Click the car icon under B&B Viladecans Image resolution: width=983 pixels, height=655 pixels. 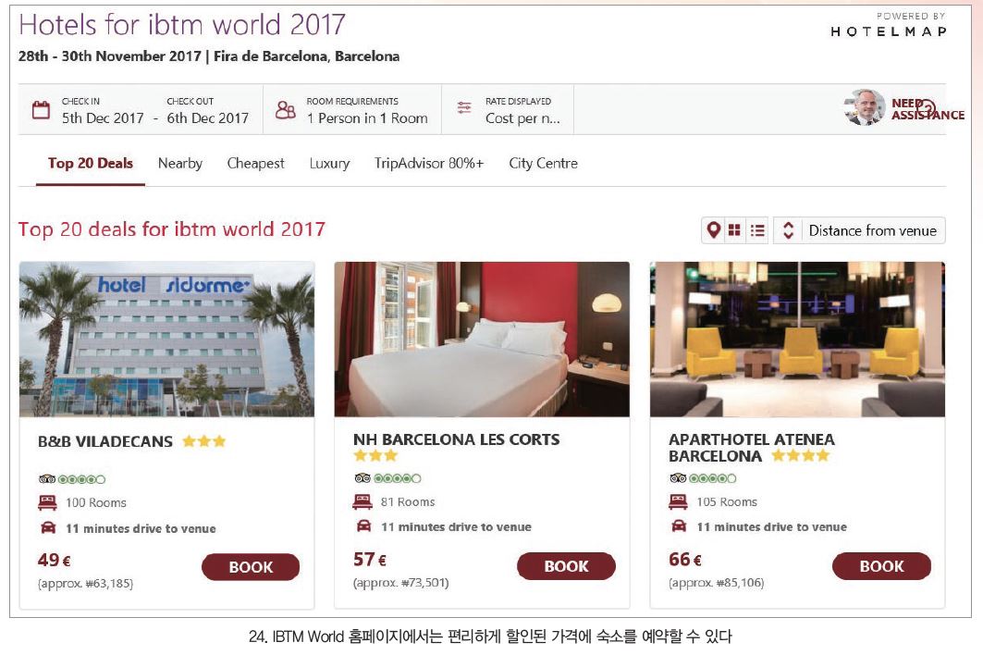[x=48, y=527]
